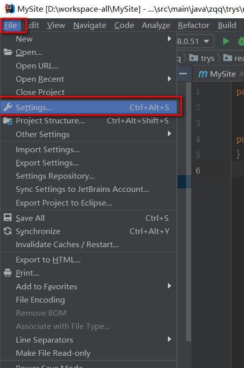Open the Edit menu

click(x=32, y=25)
